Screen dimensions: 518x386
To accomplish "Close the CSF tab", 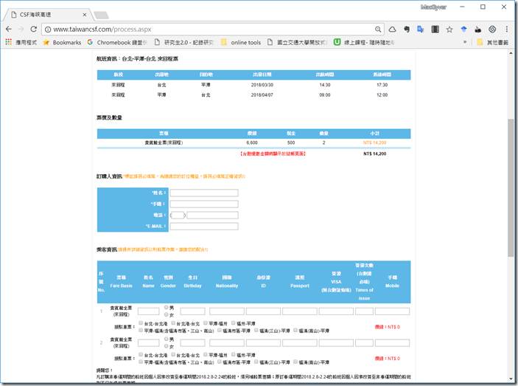I will point(85,15).
